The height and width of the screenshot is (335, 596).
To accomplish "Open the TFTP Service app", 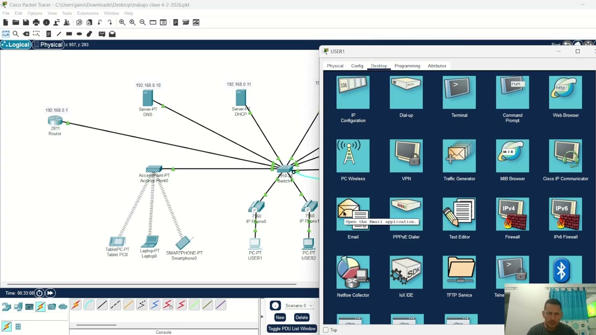I will (x=459, y=272).
